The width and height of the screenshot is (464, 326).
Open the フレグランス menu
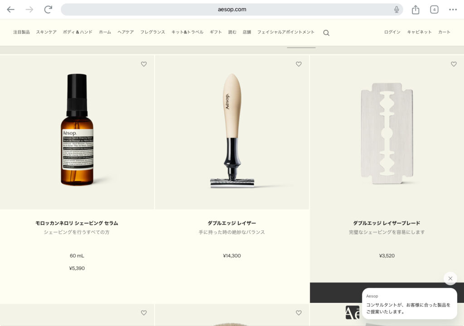(x=152, y=32)
